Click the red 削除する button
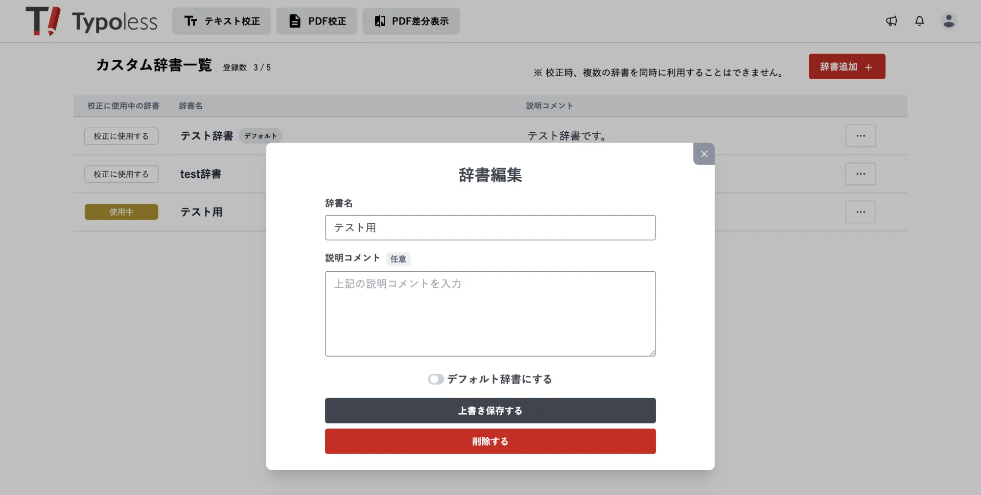 coord(491,441)
